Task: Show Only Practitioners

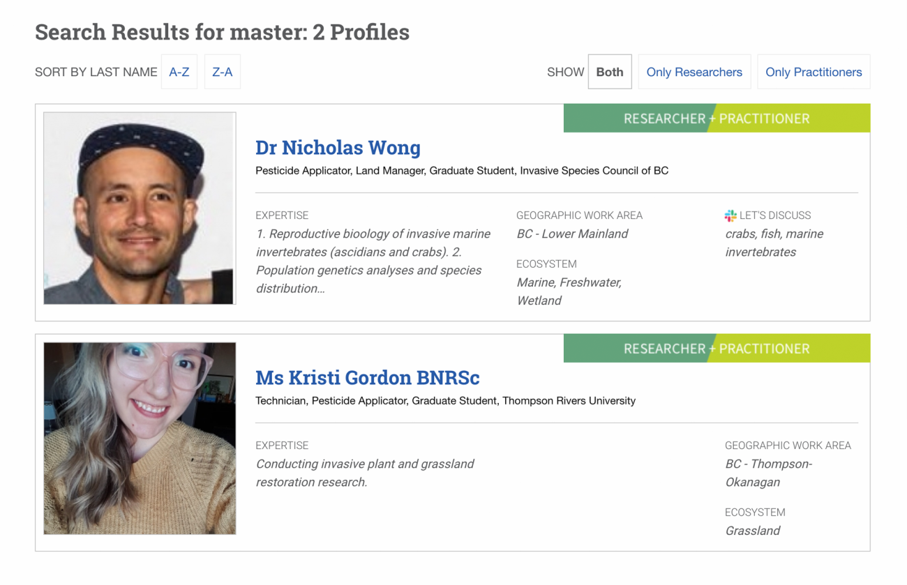Action: pyautogui.click(x=814, y=72)
